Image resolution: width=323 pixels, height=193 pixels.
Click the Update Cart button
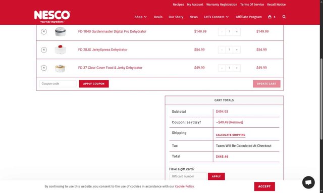coord(266,84)
